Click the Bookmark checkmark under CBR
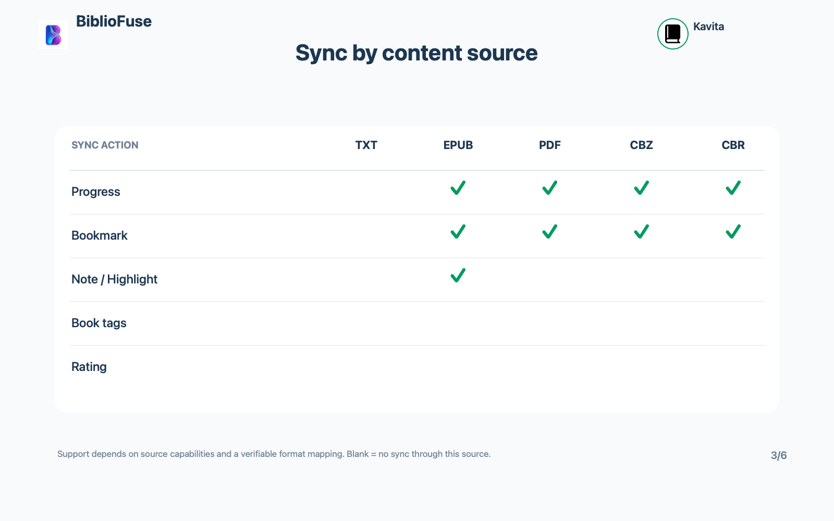This screenshot has width=834, height=521. tap(733, 231)
